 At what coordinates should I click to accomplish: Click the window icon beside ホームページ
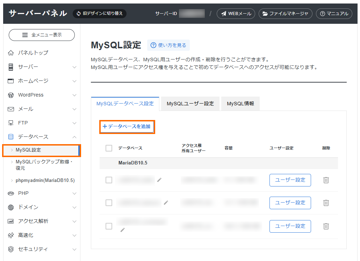tap(11, 81)
